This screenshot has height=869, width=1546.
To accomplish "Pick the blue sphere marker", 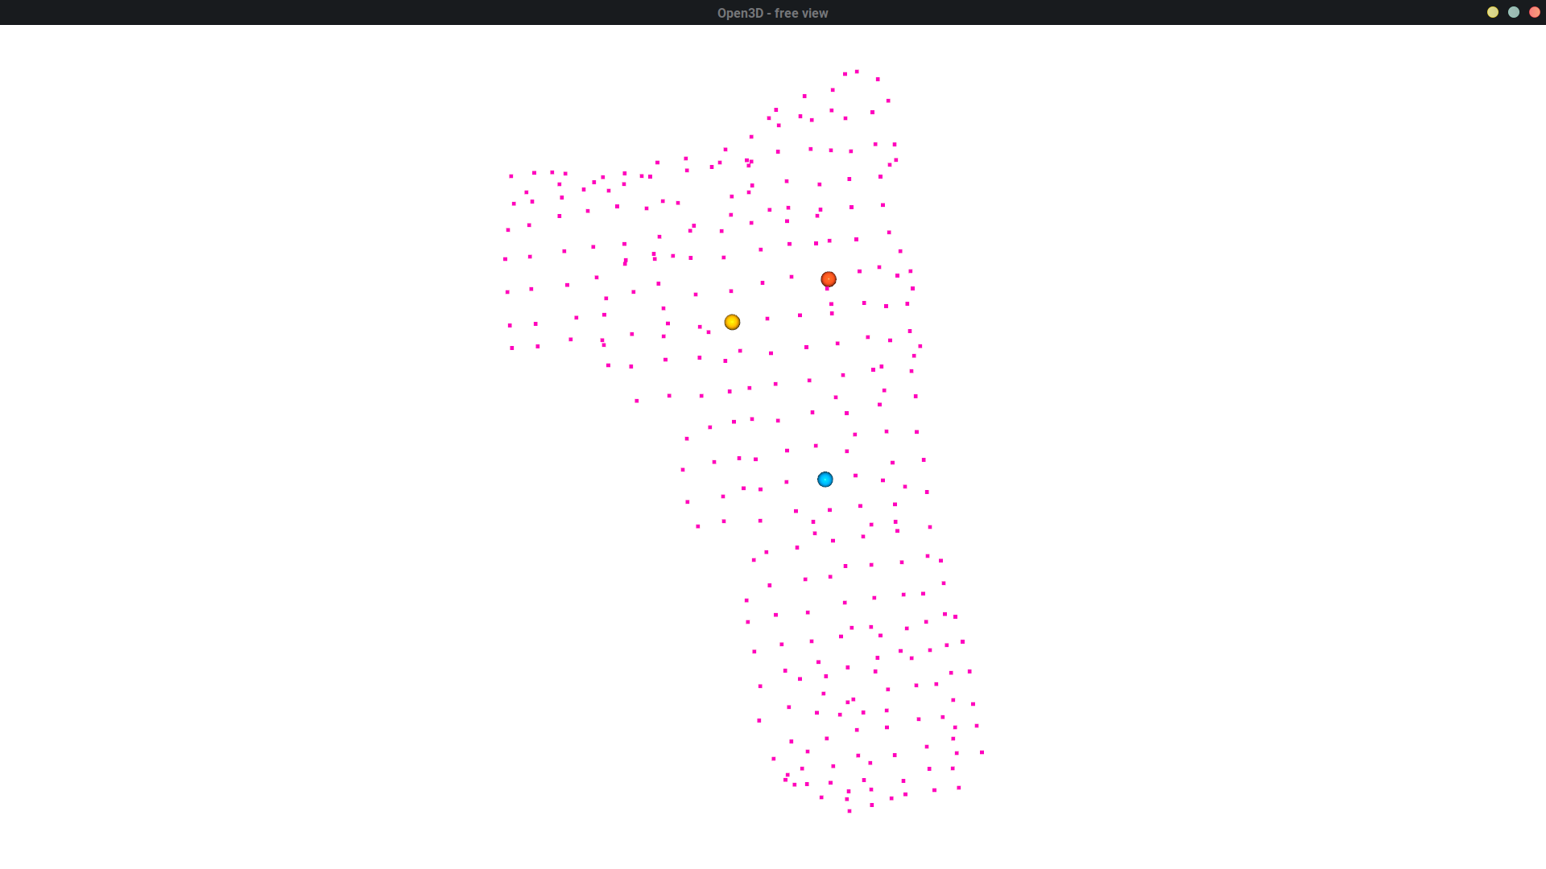I will [825, 480].
